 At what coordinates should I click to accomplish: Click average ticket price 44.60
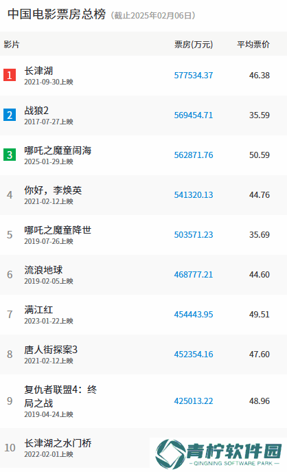[260, 275]
